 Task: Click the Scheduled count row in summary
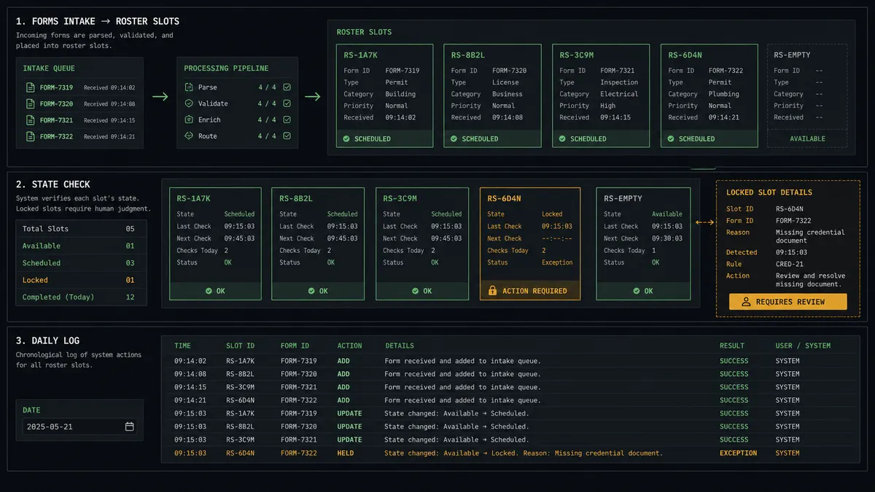[81, 263]
